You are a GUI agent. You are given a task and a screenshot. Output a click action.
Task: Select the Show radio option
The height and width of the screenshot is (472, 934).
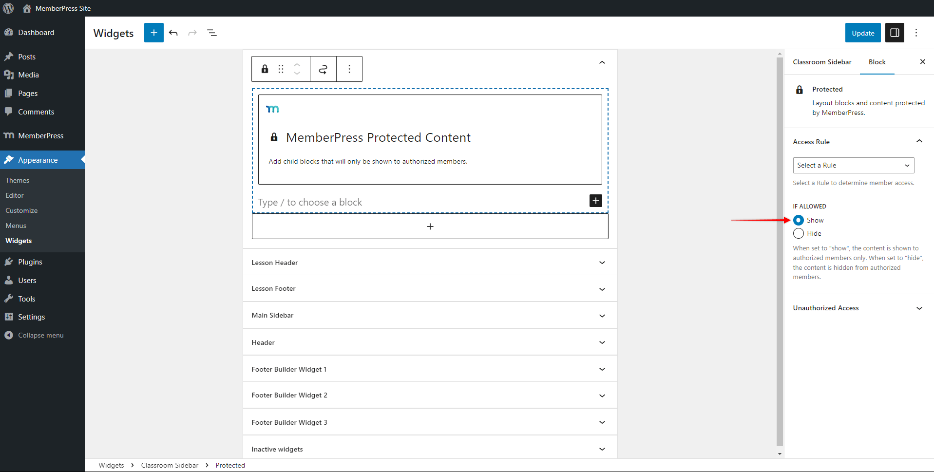[799, 220]
